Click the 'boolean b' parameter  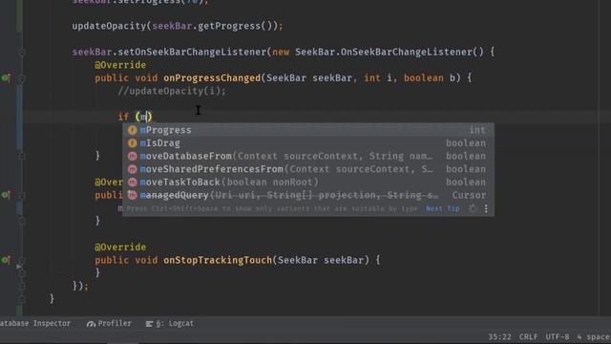(430, 78)
